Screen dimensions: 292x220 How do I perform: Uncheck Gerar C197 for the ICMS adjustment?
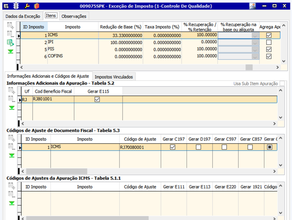172,147
